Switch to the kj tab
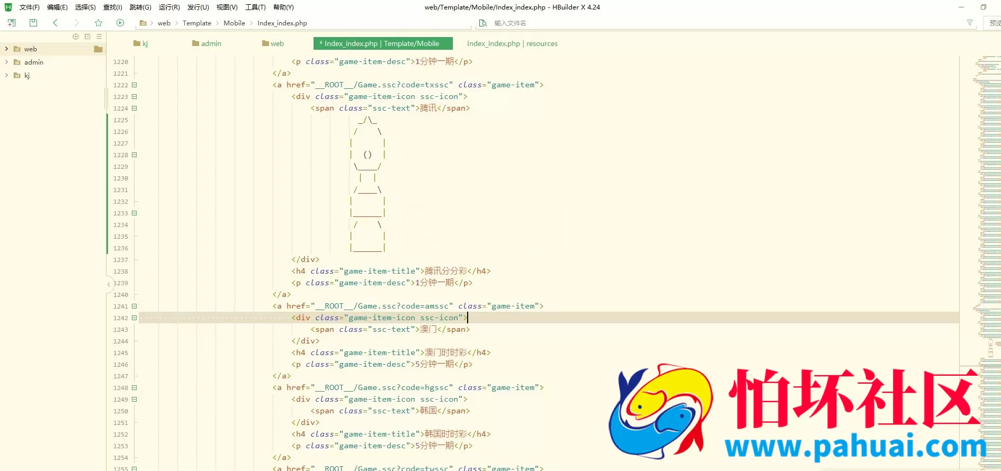Viewport: 1001px width, 471px height. pyautogui.click(x=141, y=44)
